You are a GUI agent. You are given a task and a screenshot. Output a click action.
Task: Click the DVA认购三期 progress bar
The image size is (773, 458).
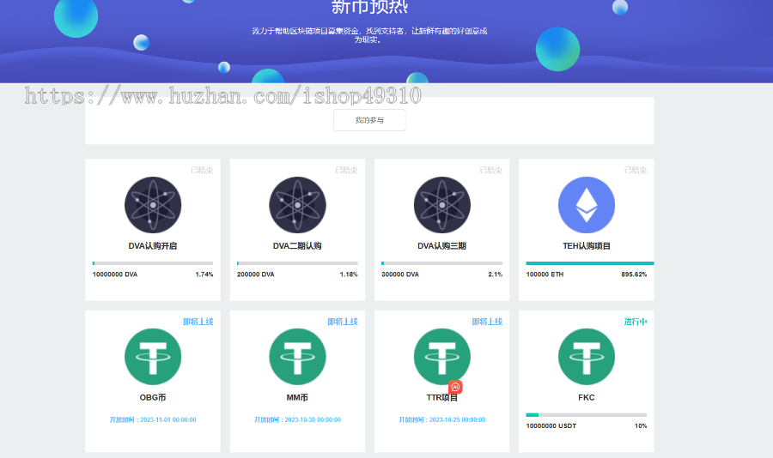pos(441,263)
